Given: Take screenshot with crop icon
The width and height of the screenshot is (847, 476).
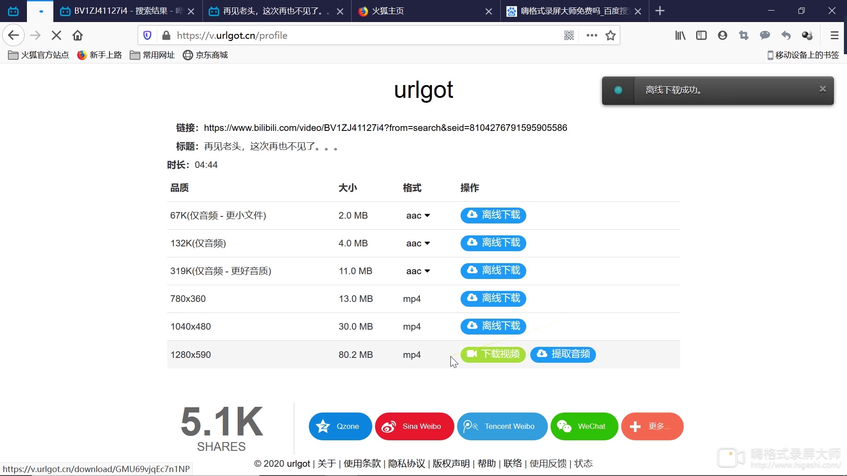Looking at the screenshot, I should click(x=744, y=35).
